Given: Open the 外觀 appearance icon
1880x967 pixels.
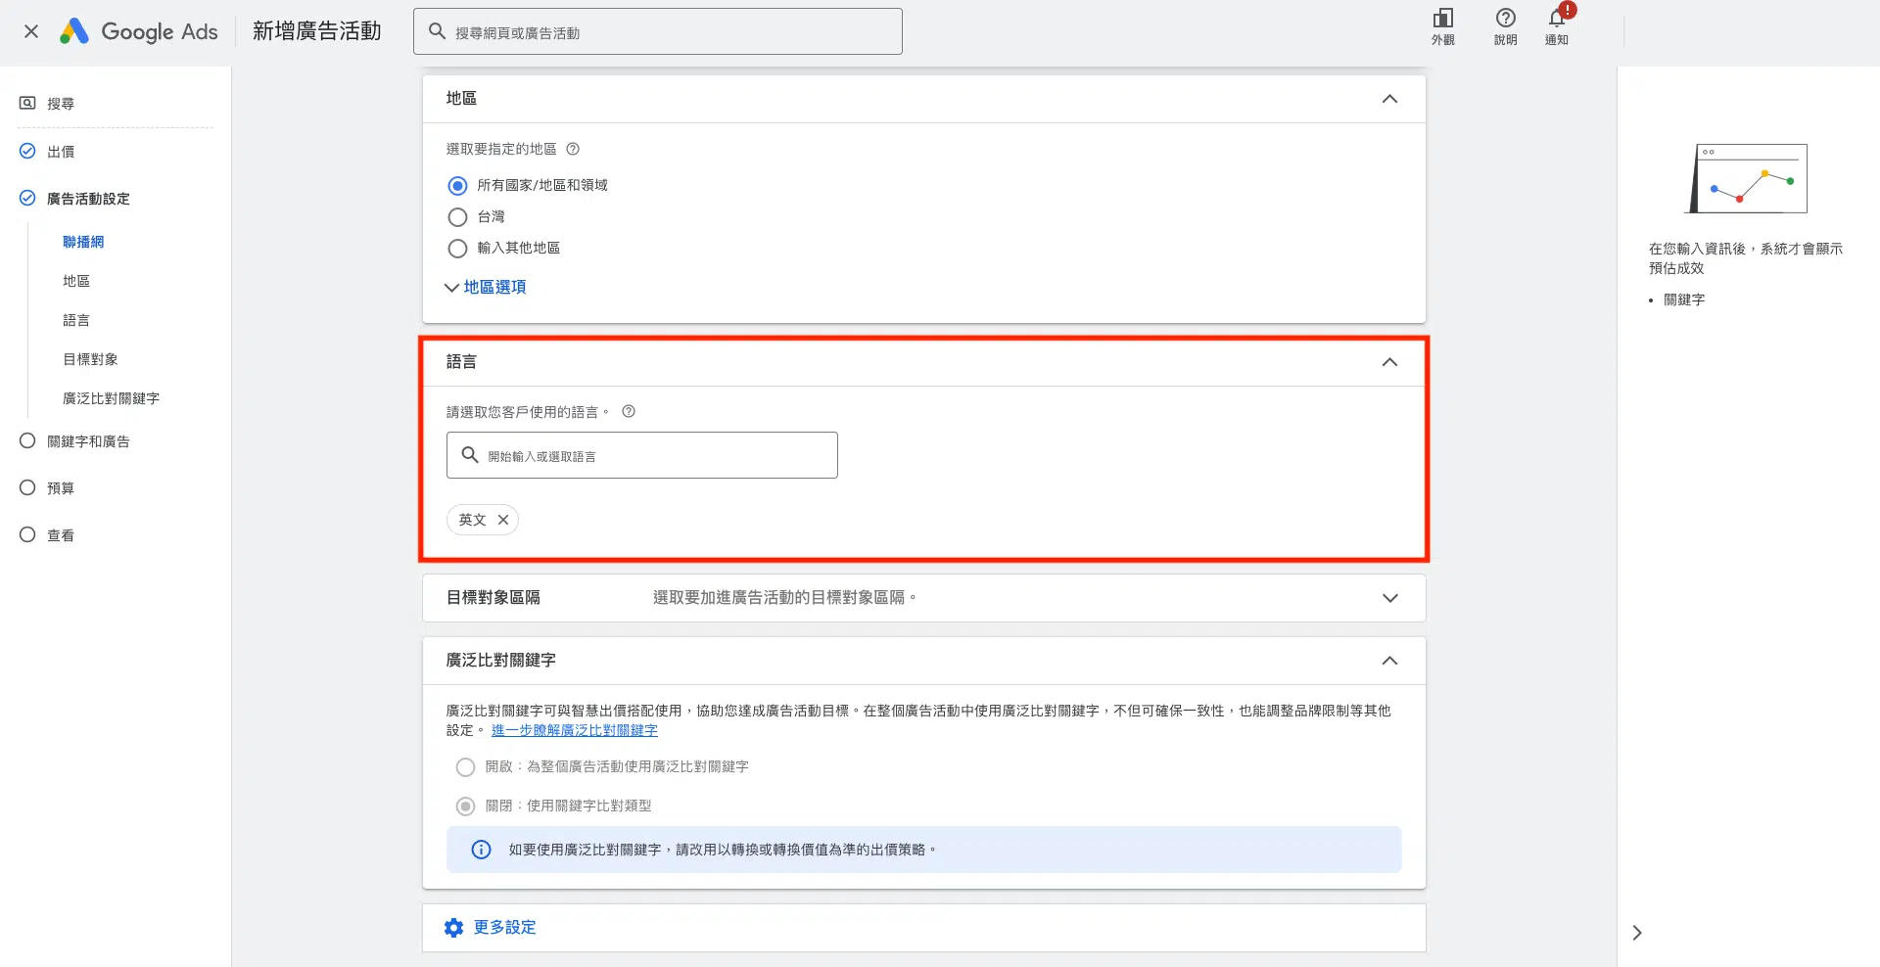Looking at the screenshot, I should tap(1442, 26).
